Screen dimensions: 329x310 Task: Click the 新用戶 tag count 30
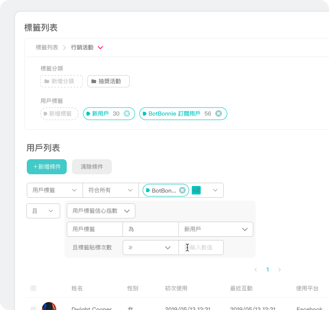116,114
